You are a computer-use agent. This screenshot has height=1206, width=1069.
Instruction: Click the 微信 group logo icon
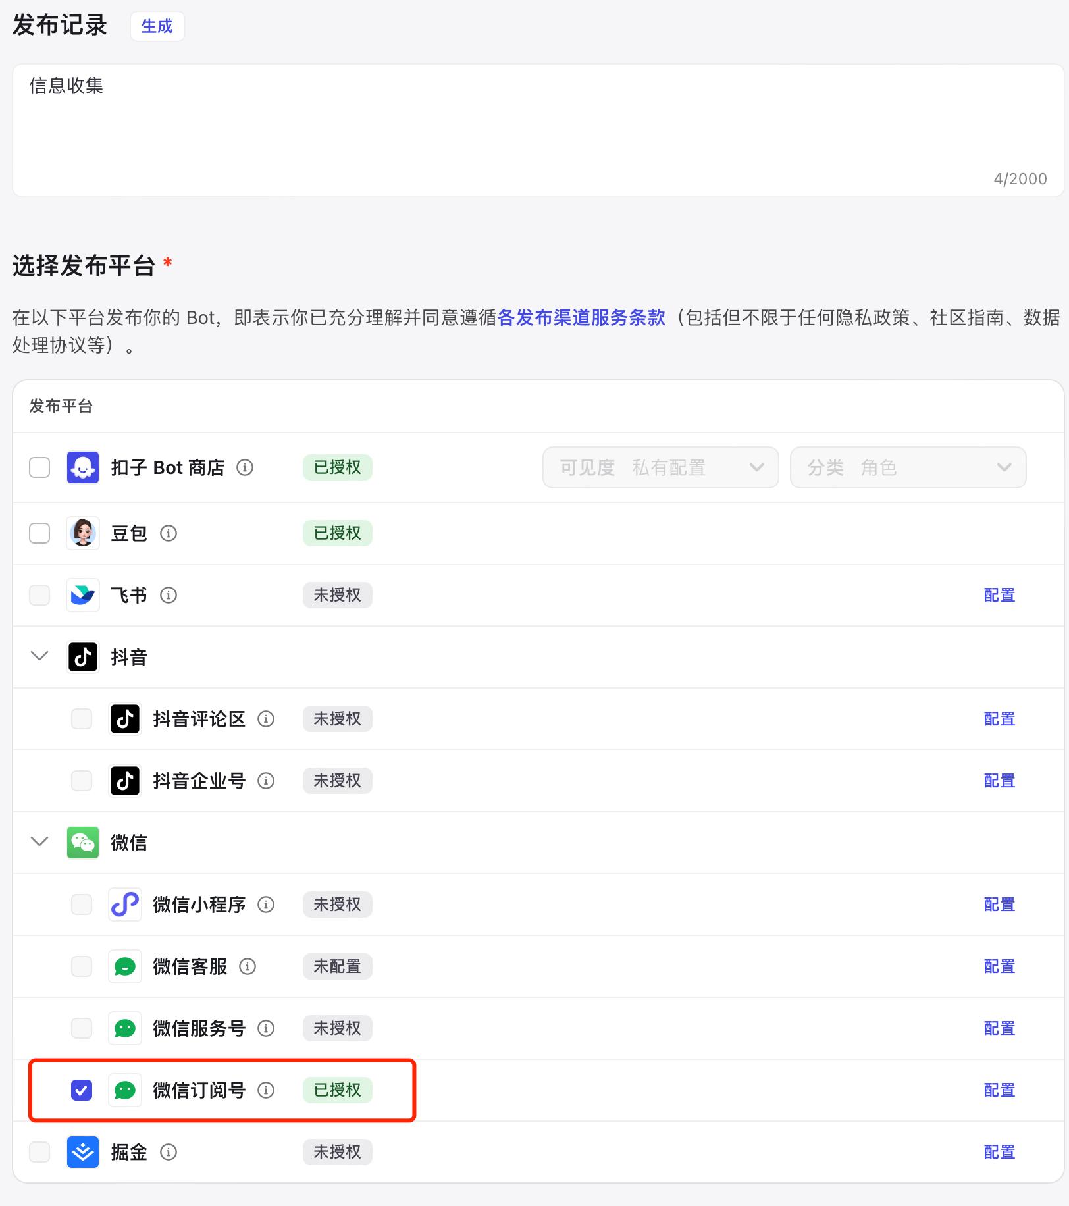pyautogui.click(x=83, y=843)
